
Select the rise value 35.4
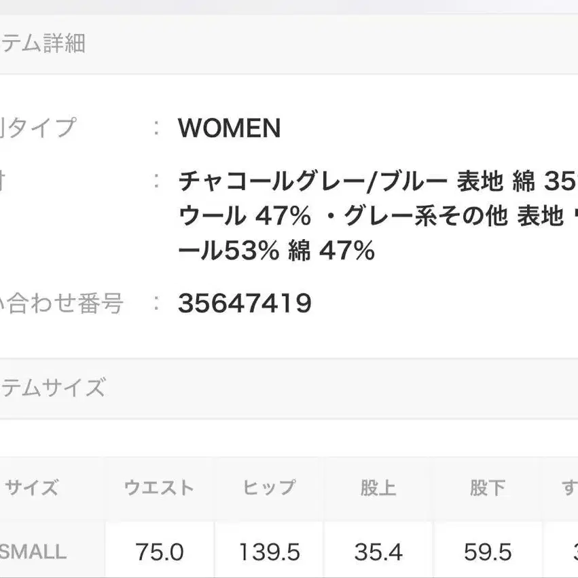(378, 553)
